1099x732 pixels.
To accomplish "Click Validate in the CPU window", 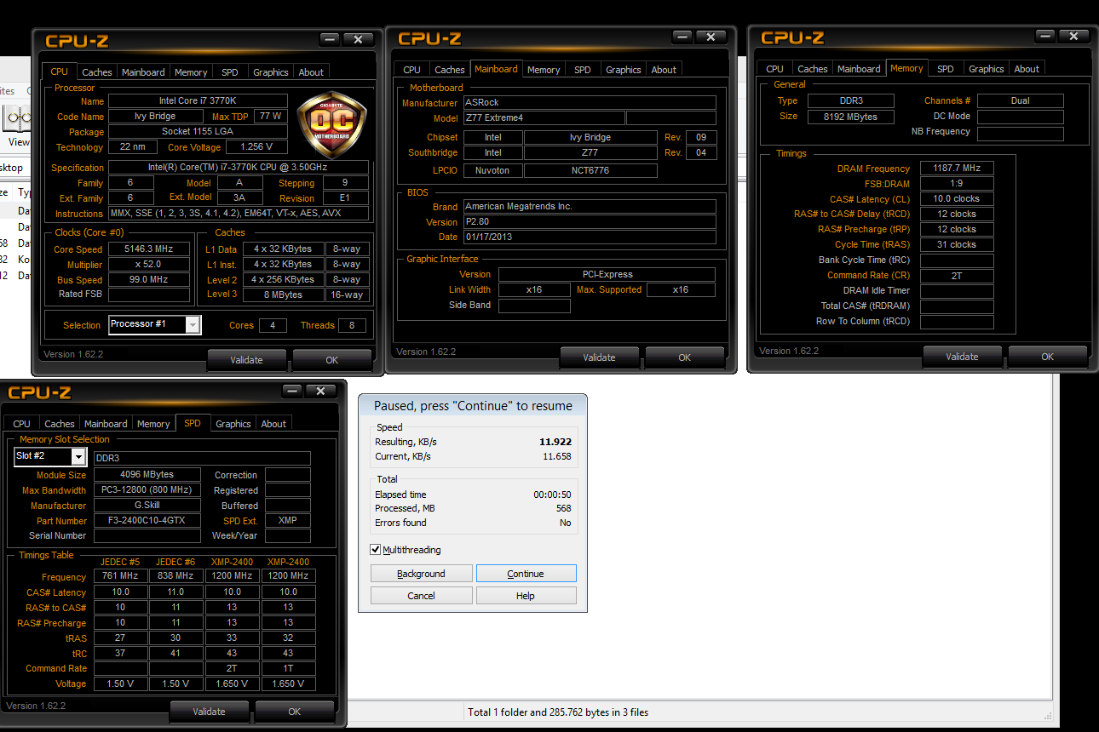I will pyautogui.click(x=247, y=359).
